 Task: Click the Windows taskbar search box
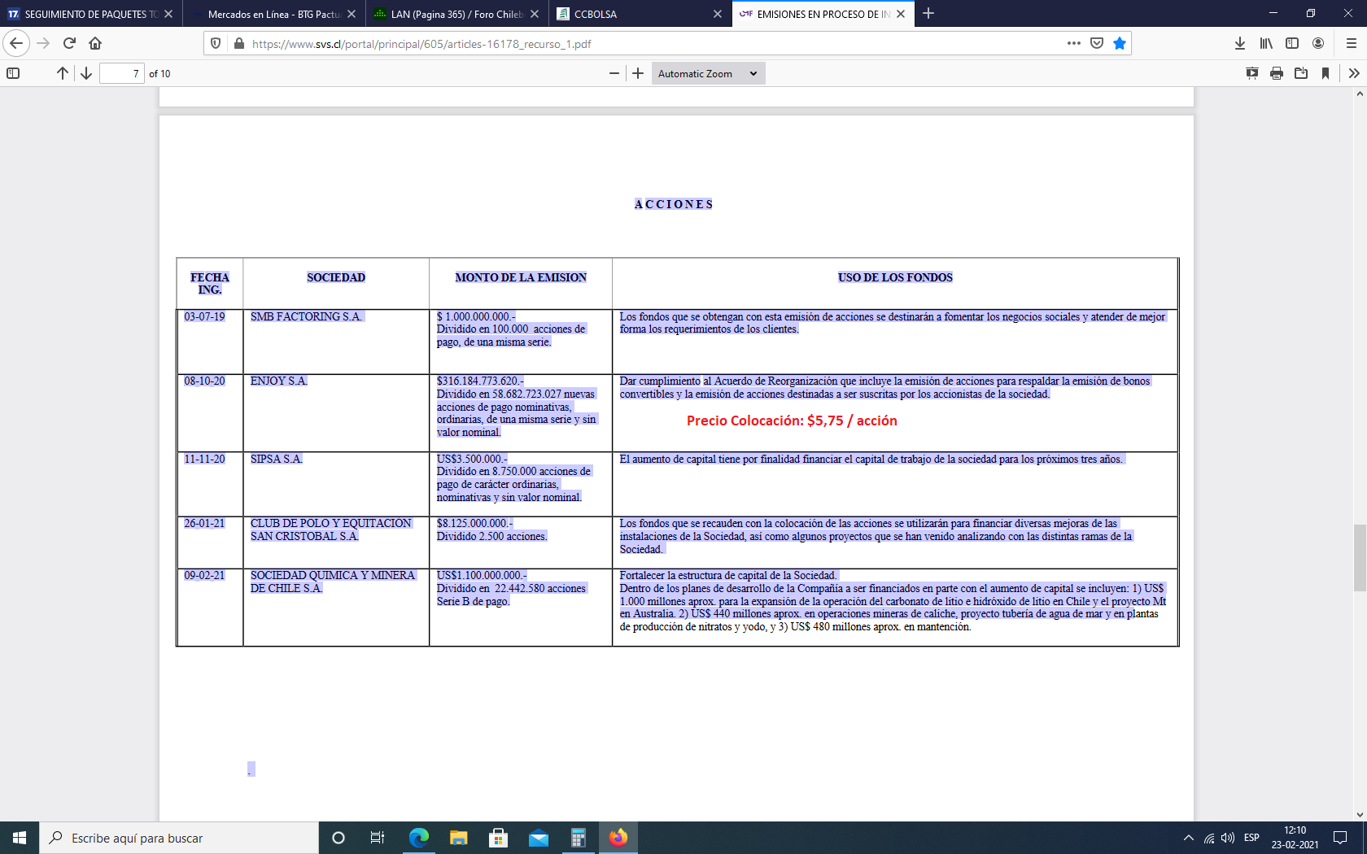[x=179, y=838]
